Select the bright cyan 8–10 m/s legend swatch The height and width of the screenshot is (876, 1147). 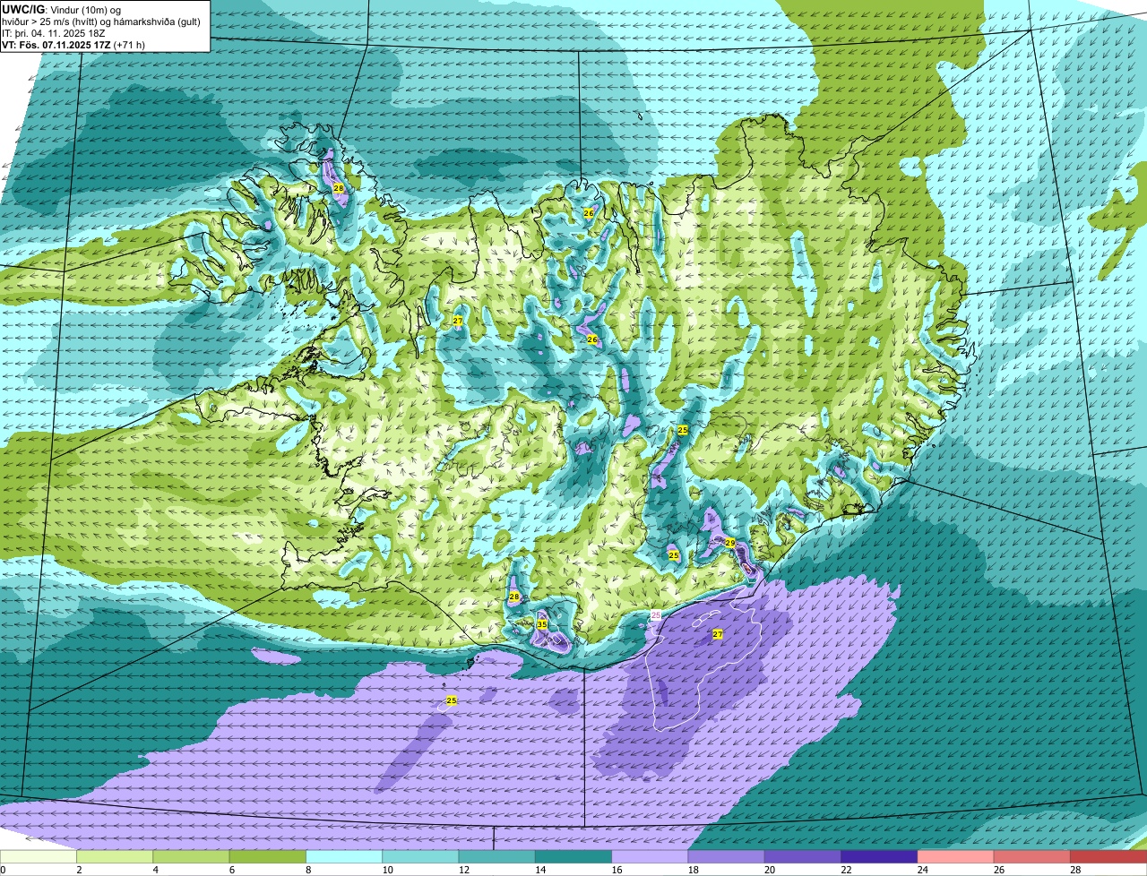pos(344,857)
